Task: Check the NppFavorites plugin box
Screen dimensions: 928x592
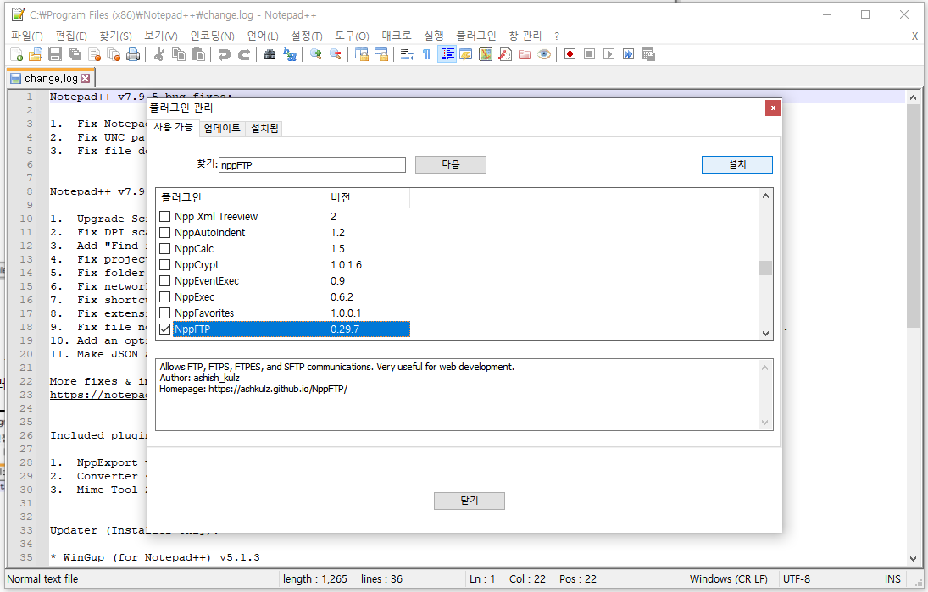Action: point(165,313)
